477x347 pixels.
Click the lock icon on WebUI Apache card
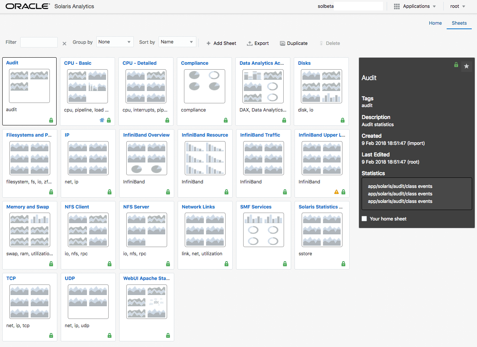point(168,335)
